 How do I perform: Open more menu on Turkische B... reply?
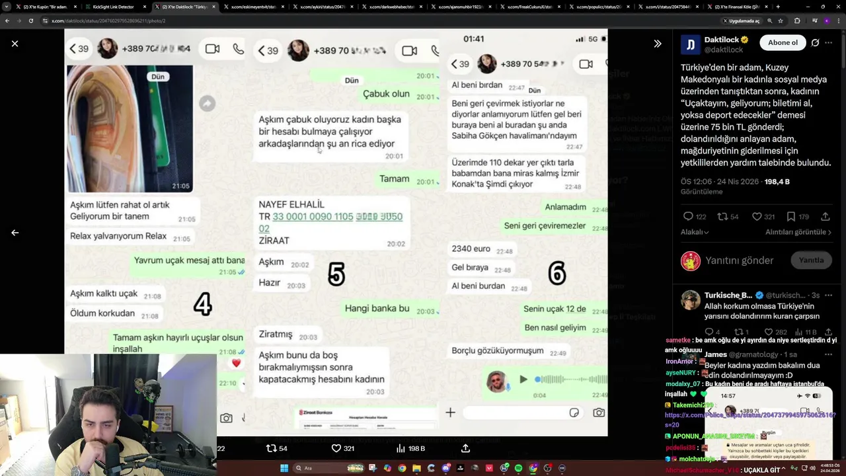pos(828,295)
